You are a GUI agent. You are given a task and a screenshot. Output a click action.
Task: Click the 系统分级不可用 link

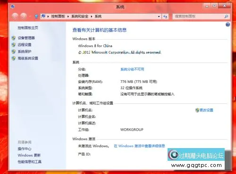132,69
